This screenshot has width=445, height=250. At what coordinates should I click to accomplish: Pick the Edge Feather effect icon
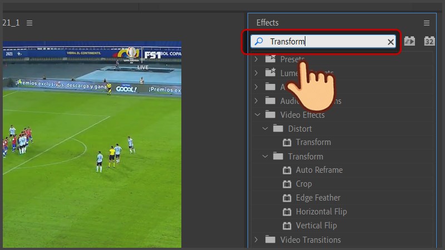(x=287, y=198)
